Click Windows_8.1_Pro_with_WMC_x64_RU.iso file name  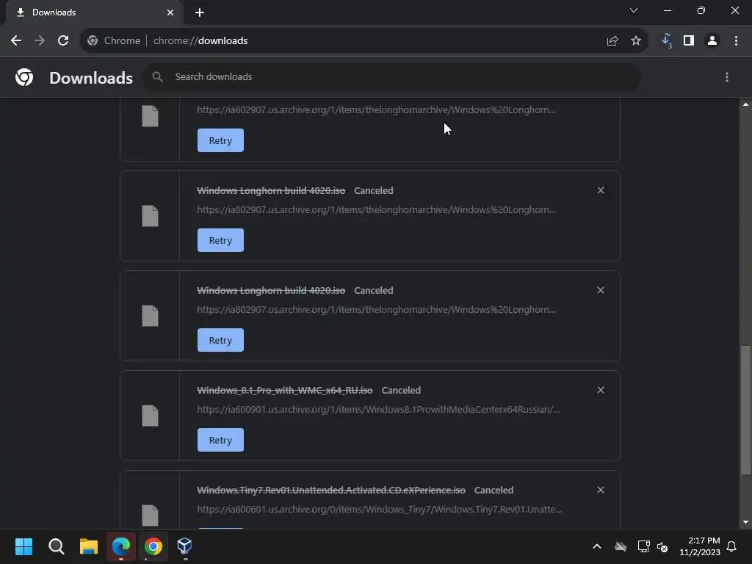(x=285, y=391)
